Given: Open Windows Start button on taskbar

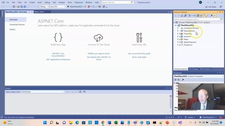Looking at the screenshot, I should [x=45, y=122].
